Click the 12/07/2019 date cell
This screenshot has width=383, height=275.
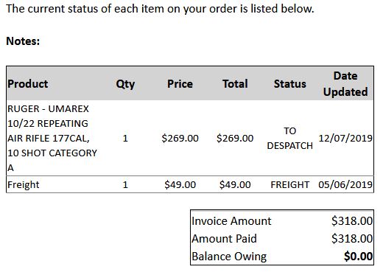[x=345, y=138]
